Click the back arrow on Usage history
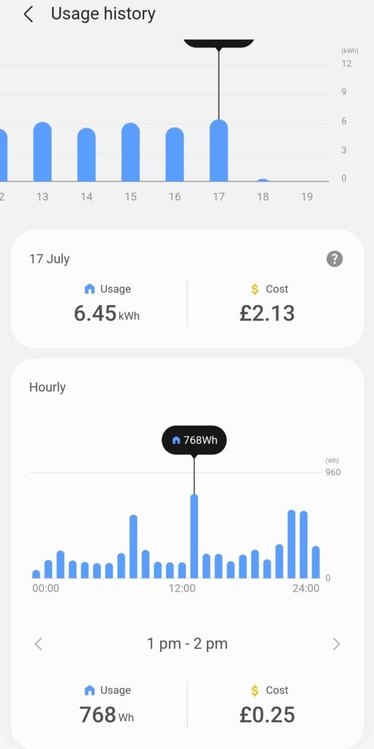Image resolution: width=374 pixels, height=749 pixels. [28, 14]
